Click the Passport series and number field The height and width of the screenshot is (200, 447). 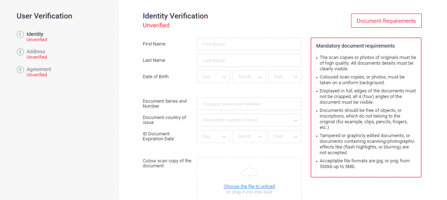[249, 104]
